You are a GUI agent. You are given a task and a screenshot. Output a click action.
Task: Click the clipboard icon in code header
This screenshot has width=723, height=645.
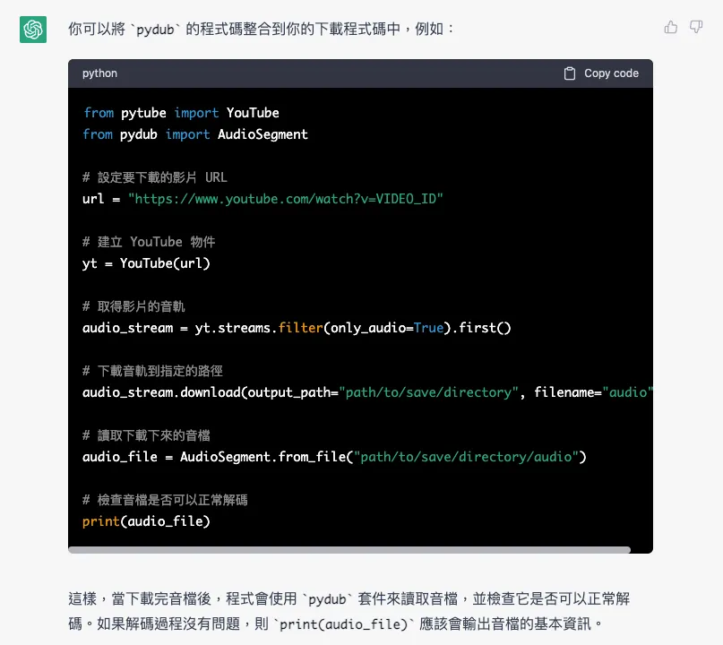570,73
